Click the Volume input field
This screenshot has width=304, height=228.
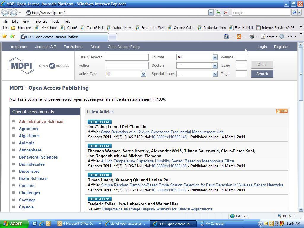(x=241, y=57)
